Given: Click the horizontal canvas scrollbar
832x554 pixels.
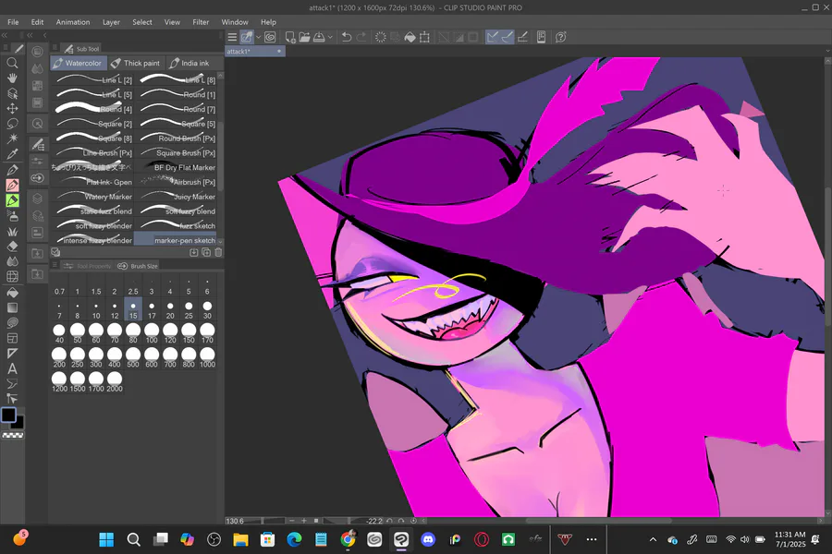Looking at the screenshot, I should click(x=598, y=521).
